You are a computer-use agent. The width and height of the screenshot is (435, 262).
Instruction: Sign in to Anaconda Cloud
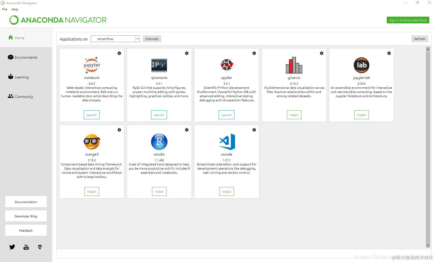(x=408, y=20)
